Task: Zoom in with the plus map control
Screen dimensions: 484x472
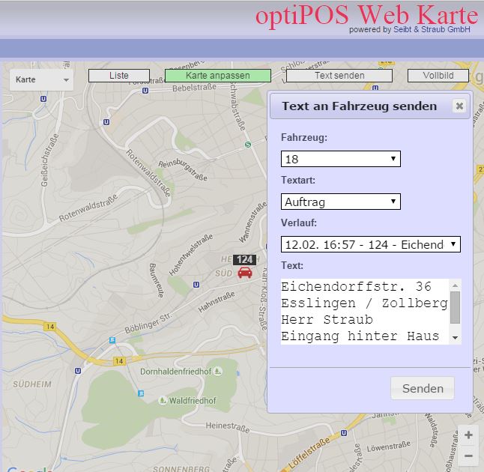Action: [468, 435]
